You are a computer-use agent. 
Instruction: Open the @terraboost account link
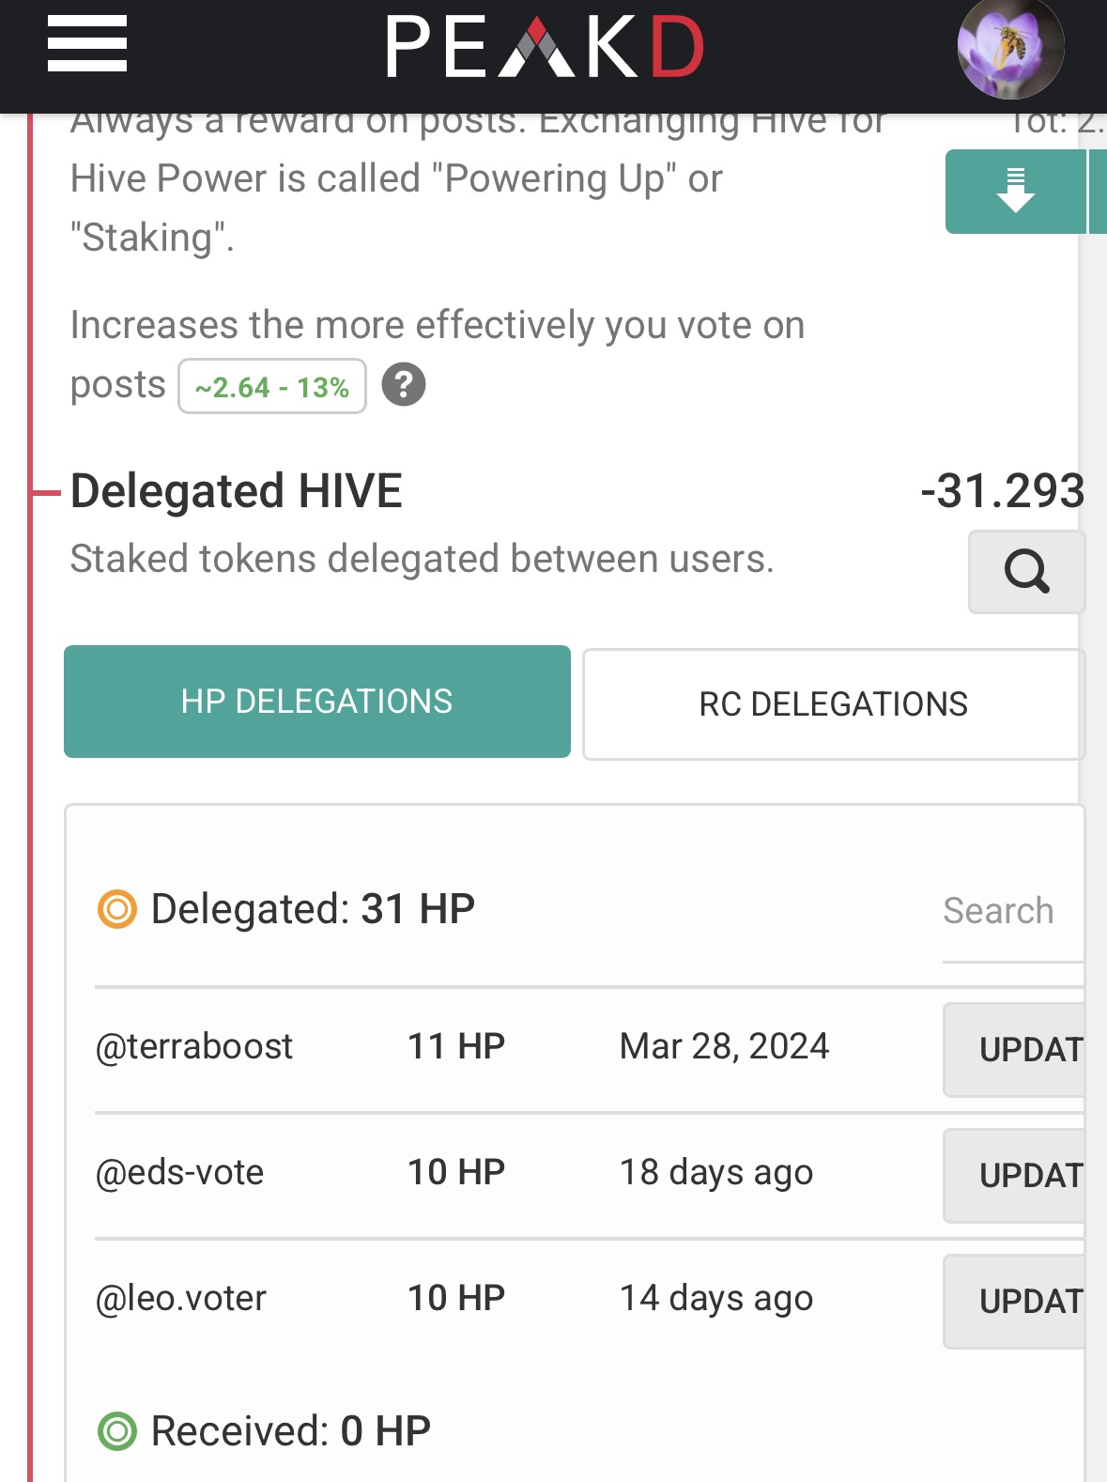[x=194, y=1046]
